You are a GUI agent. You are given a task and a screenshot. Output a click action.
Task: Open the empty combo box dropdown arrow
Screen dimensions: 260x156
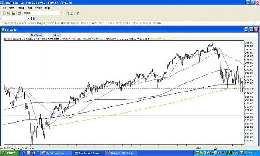coord(28,18)
